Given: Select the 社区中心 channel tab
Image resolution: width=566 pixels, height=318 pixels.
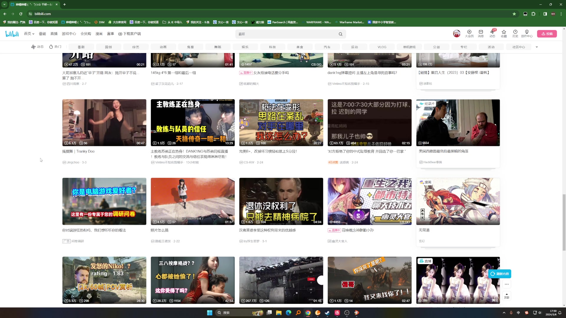Looking at the screenshot, I should coord(519,47).
